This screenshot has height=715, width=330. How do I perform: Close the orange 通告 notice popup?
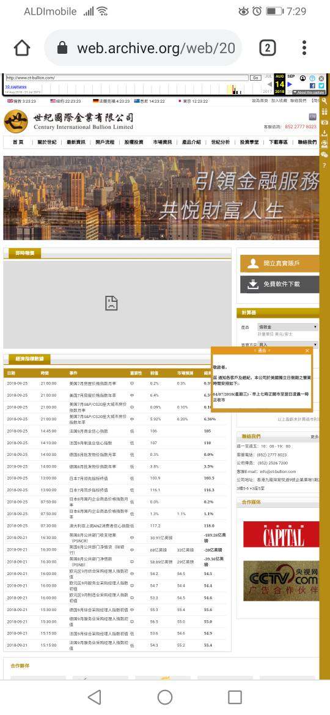tap(307, 350)
